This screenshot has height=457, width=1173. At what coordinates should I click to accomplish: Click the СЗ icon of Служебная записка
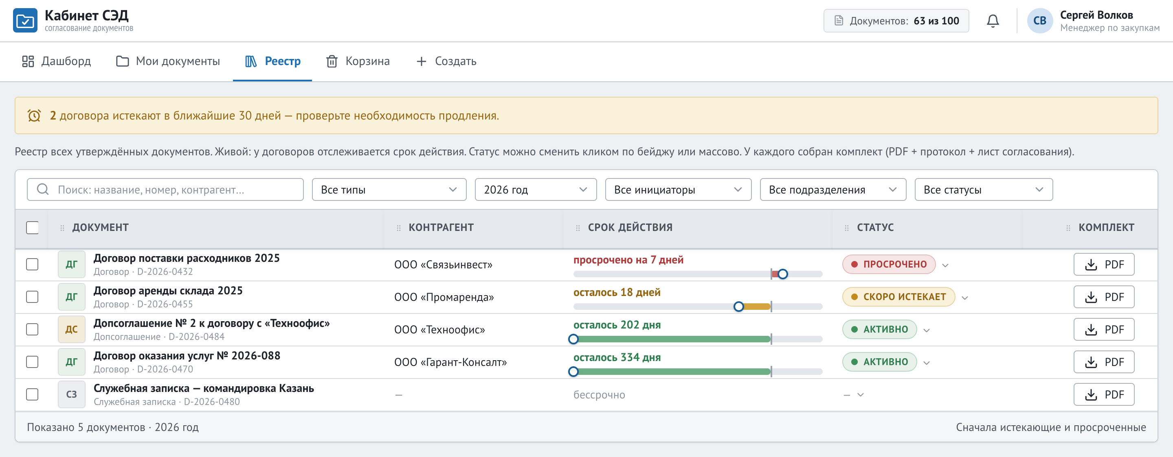tap(72, 395)
